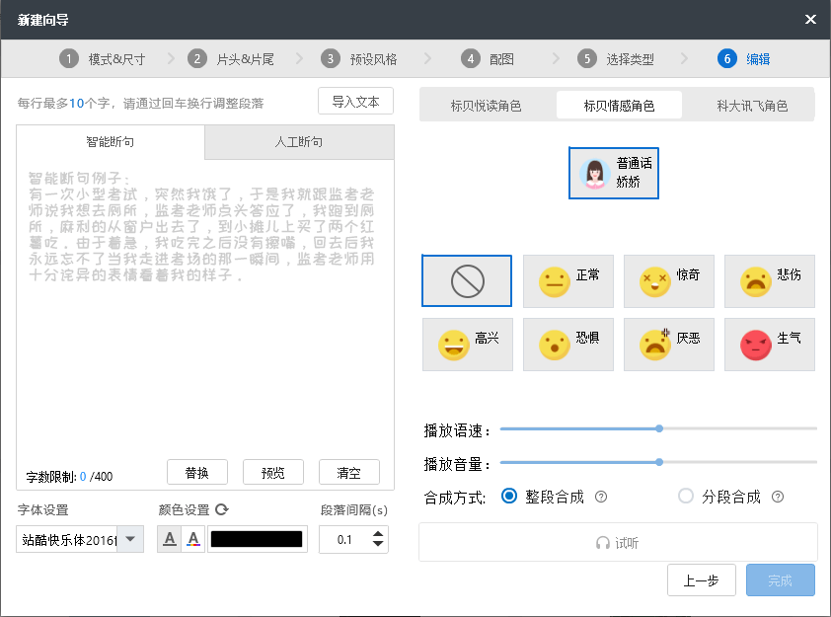This screenshot has width=831, height=617.
Task: Go to step 4 配图
Action: point(488,59)
